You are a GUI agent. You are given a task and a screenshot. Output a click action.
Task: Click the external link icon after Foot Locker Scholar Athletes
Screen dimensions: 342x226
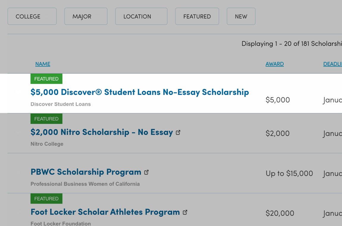185,212
